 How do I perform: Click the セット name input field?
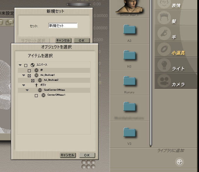click(x=63, y=26)
